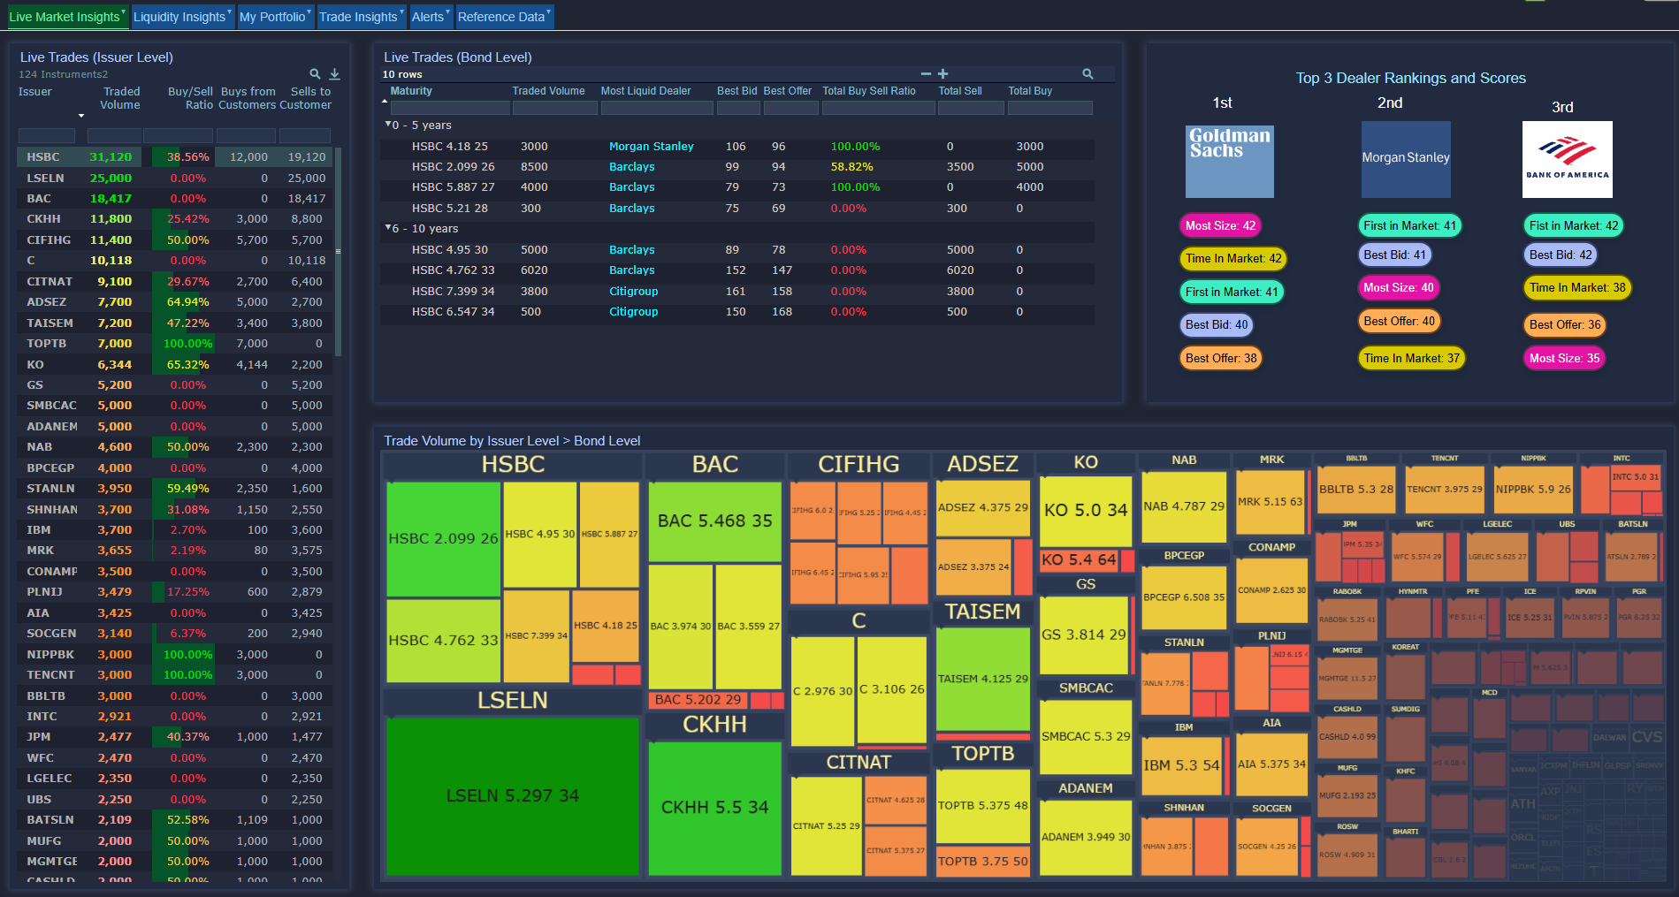Image resolution: width=1679 pixels, height=897 pixels.
Task: Sort by Buy/Sell Ratio column header
Action: (x=190, y=98)
